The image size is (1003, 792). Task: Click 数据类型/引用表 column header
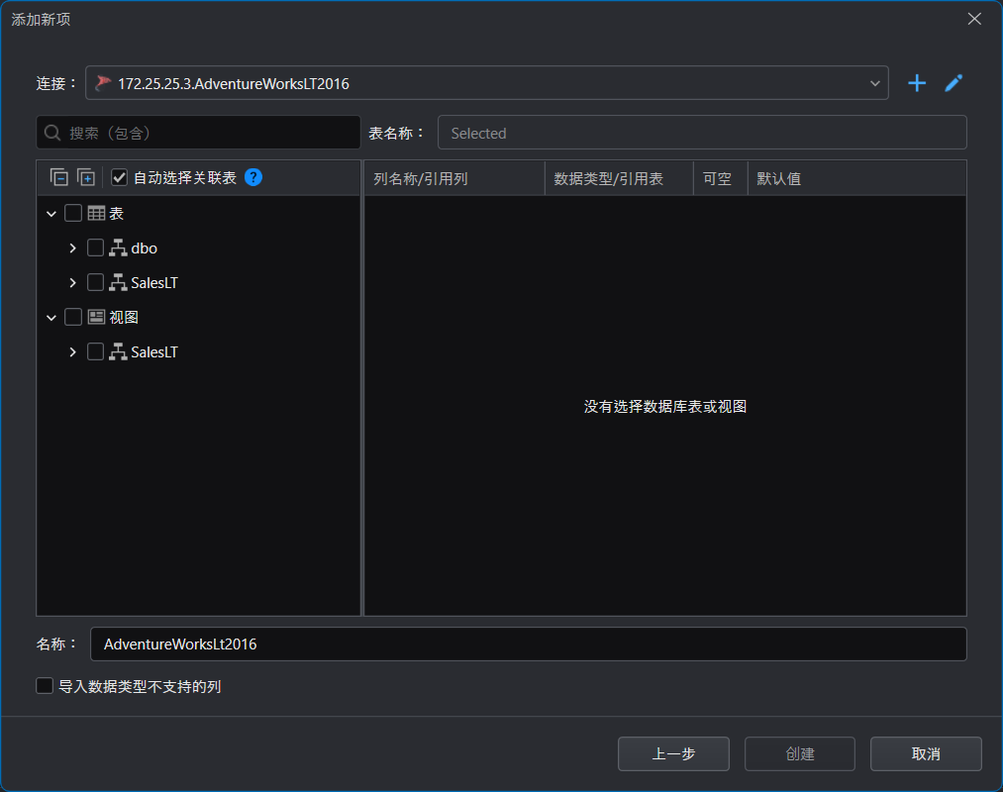coord(619,178)
